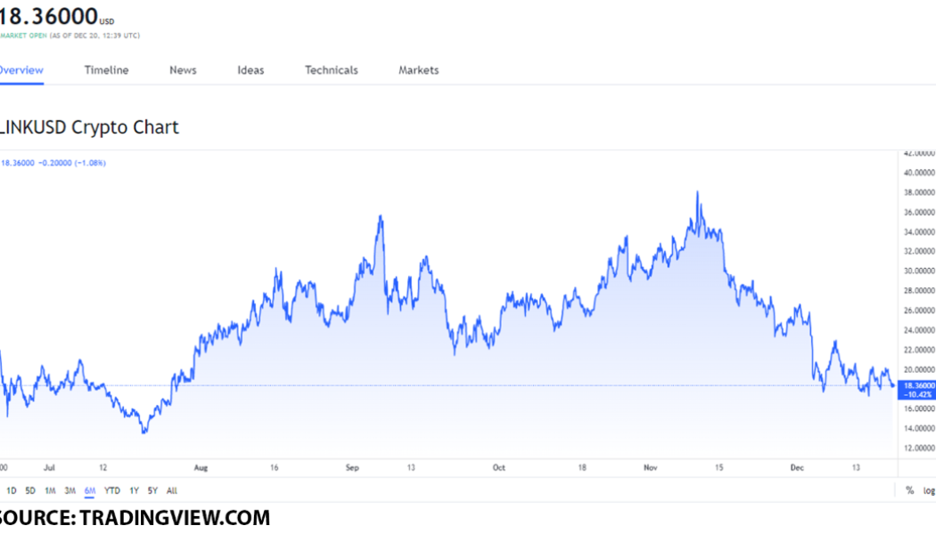The height and width of the screenshot is (534, 936).
Task: Show the 1Y time range
Action: click(134, 490)
